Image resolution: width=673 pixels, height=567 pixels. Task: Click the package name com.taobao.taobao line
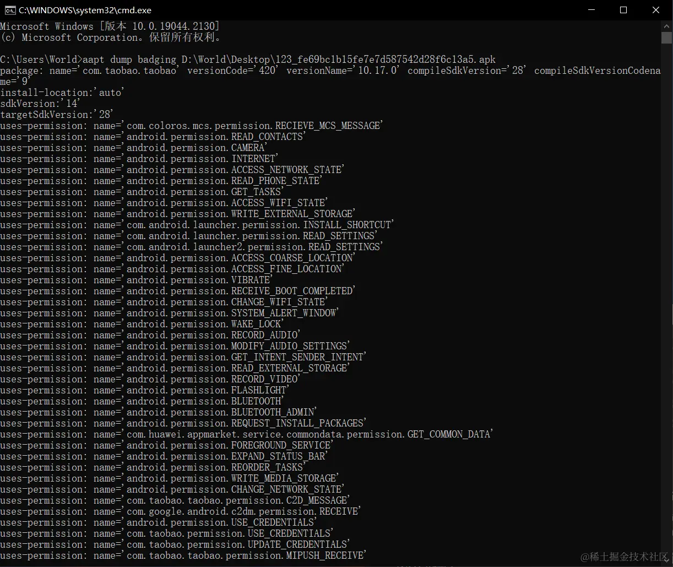point(330,76)
